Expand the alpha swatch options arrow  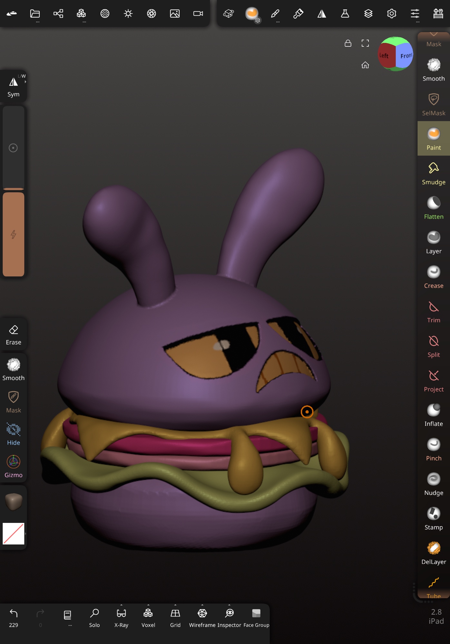click(x=25, y=534)
